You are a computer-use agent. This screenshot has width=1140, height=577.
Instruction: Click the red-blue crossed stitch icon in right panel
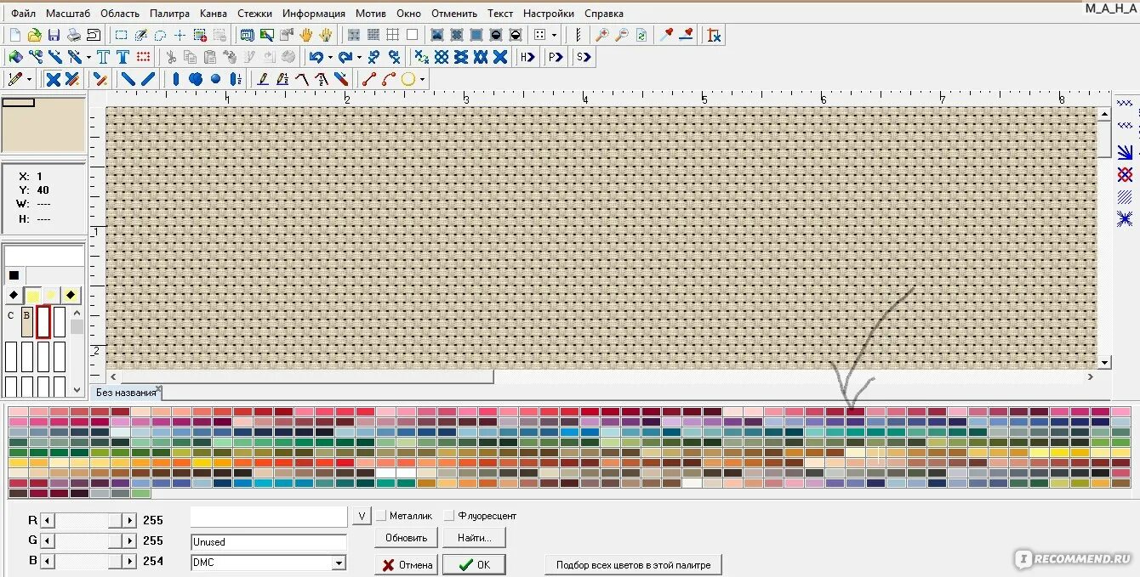pyautogui.click(x=1125, y=174)
